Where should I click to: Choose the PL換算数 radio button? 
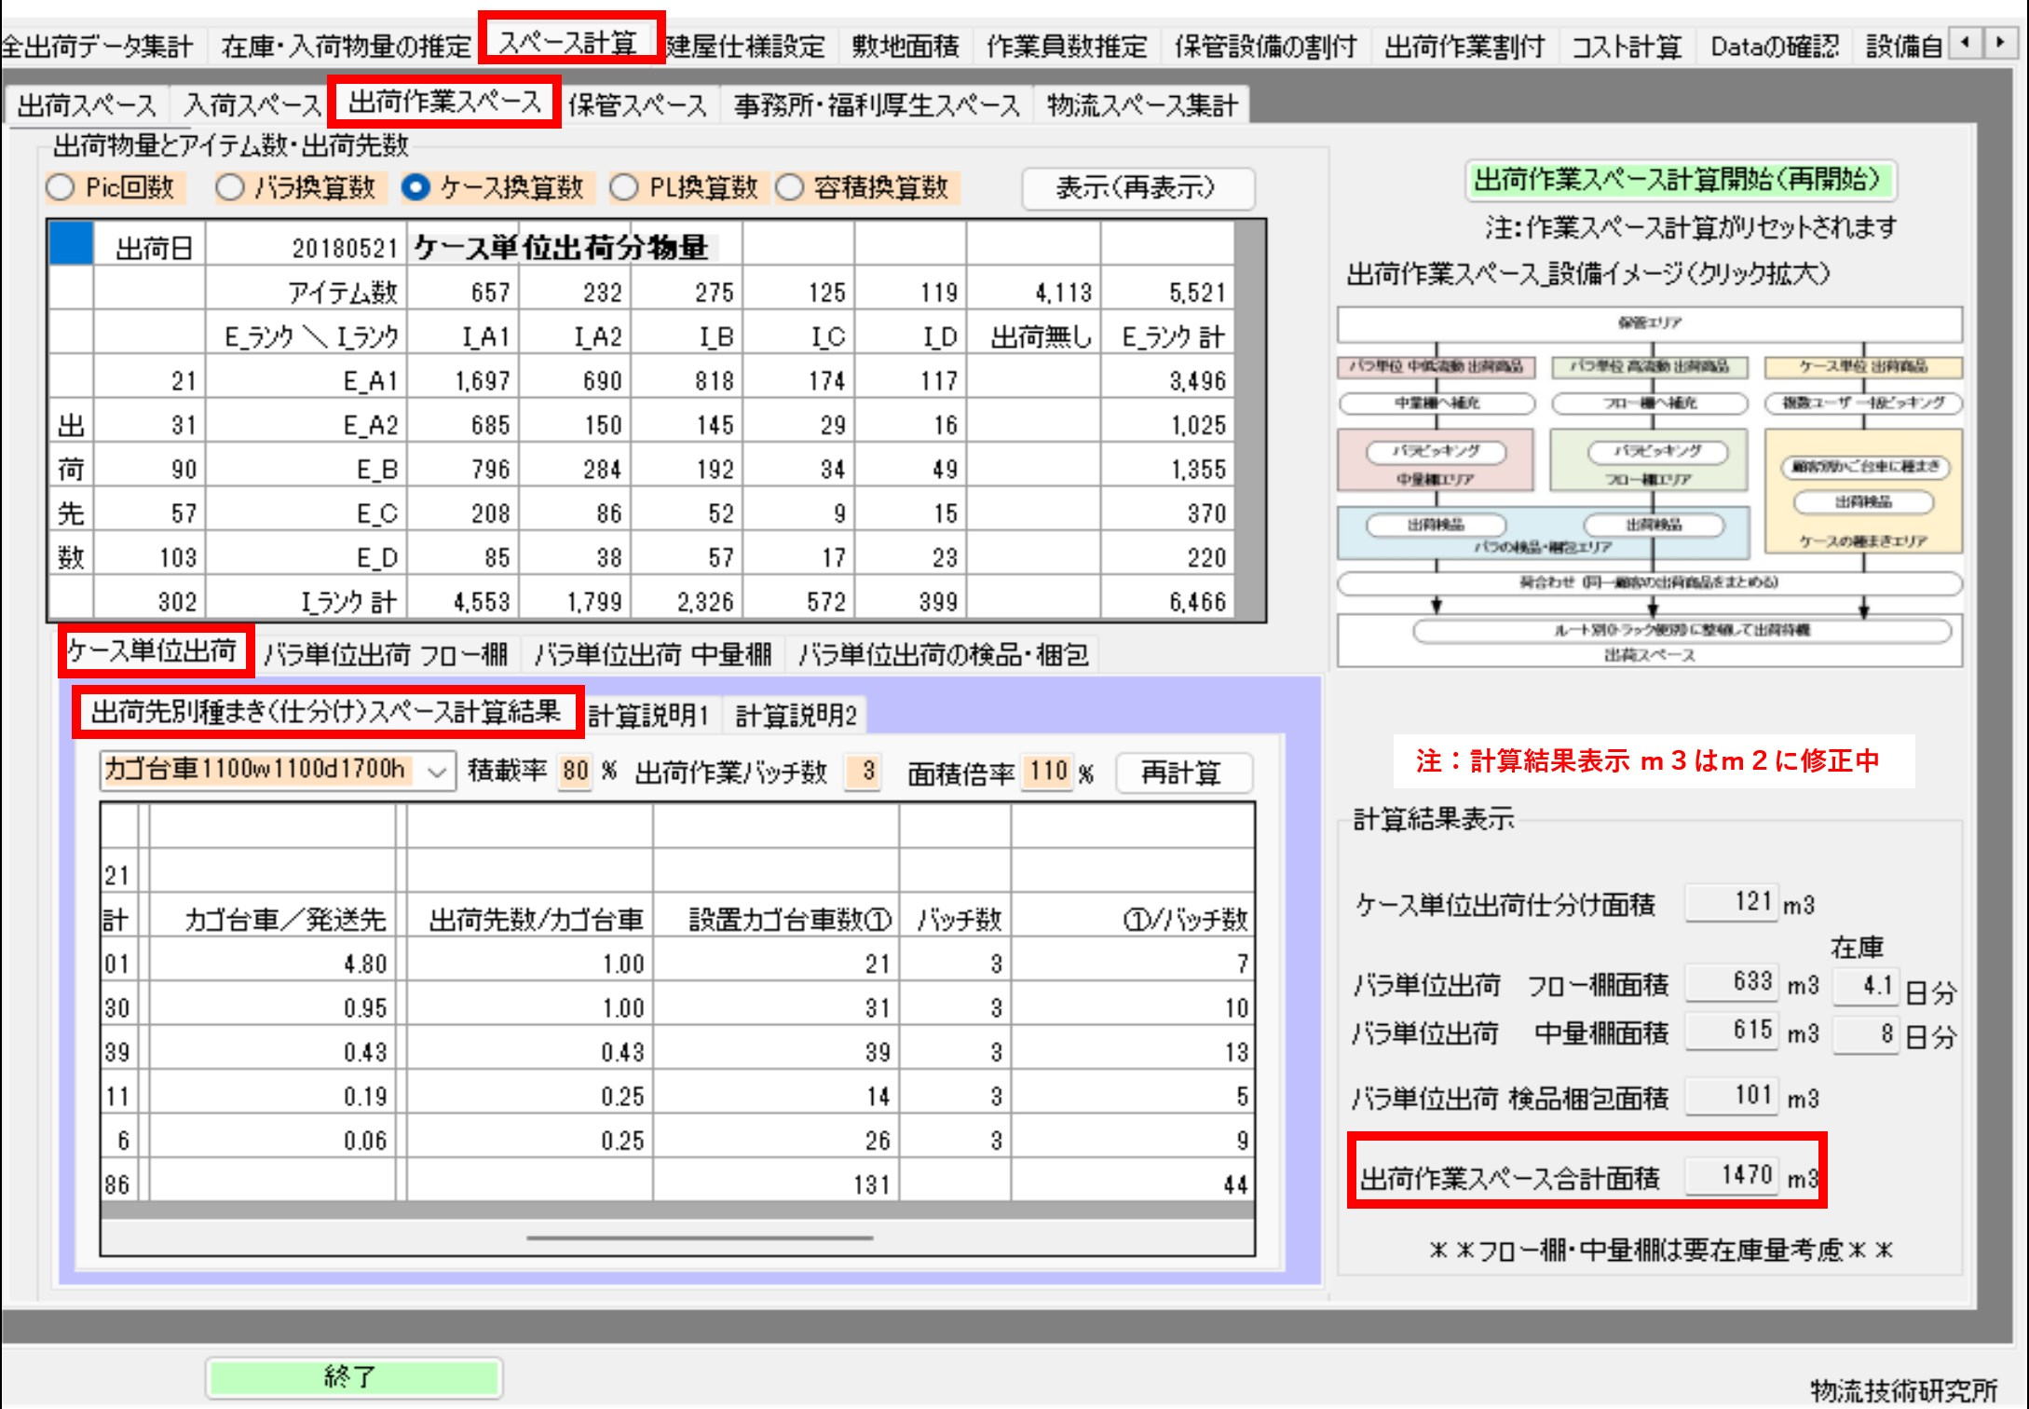point(623,188)
